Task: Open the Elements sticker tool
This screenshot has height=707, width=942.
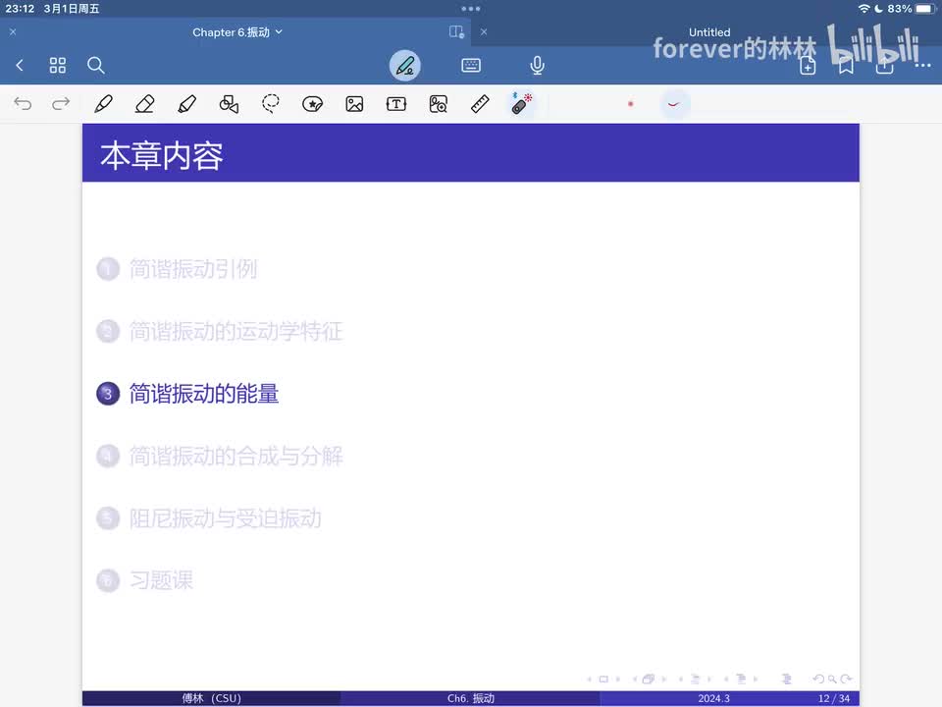Action: coord(312,104)
